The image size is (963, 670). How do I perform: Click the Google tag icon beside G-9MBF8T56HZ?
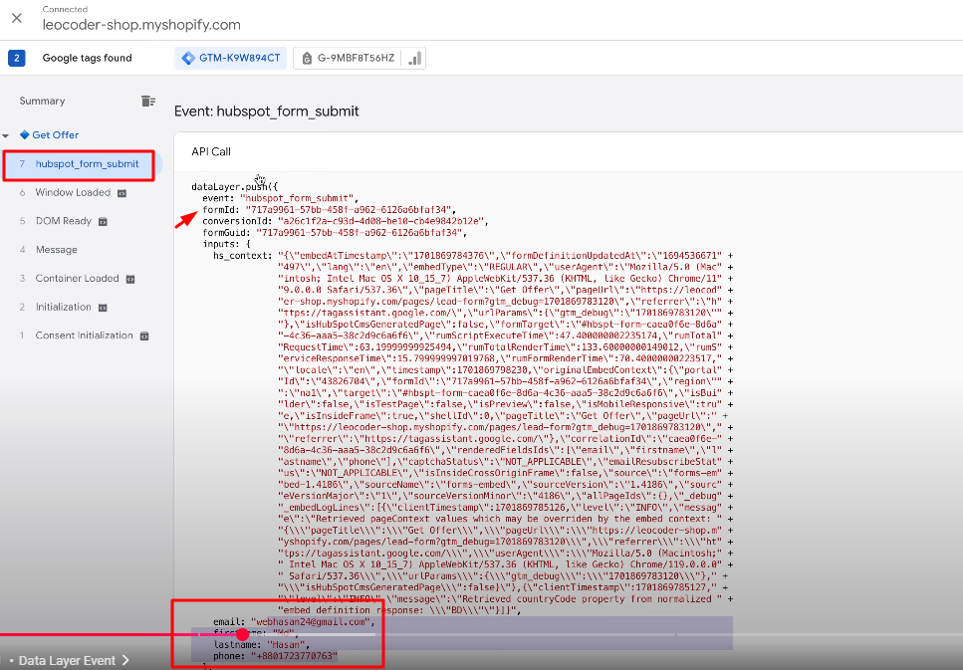coord(307,59)
